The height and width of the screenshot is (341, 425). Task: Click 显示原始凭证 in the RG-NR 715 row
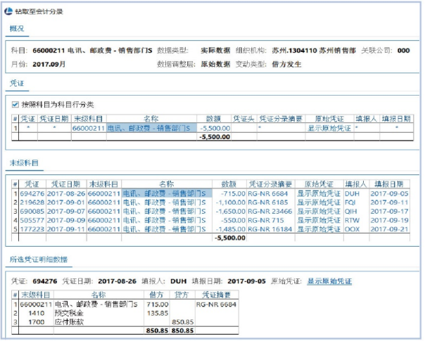point(313,219)
